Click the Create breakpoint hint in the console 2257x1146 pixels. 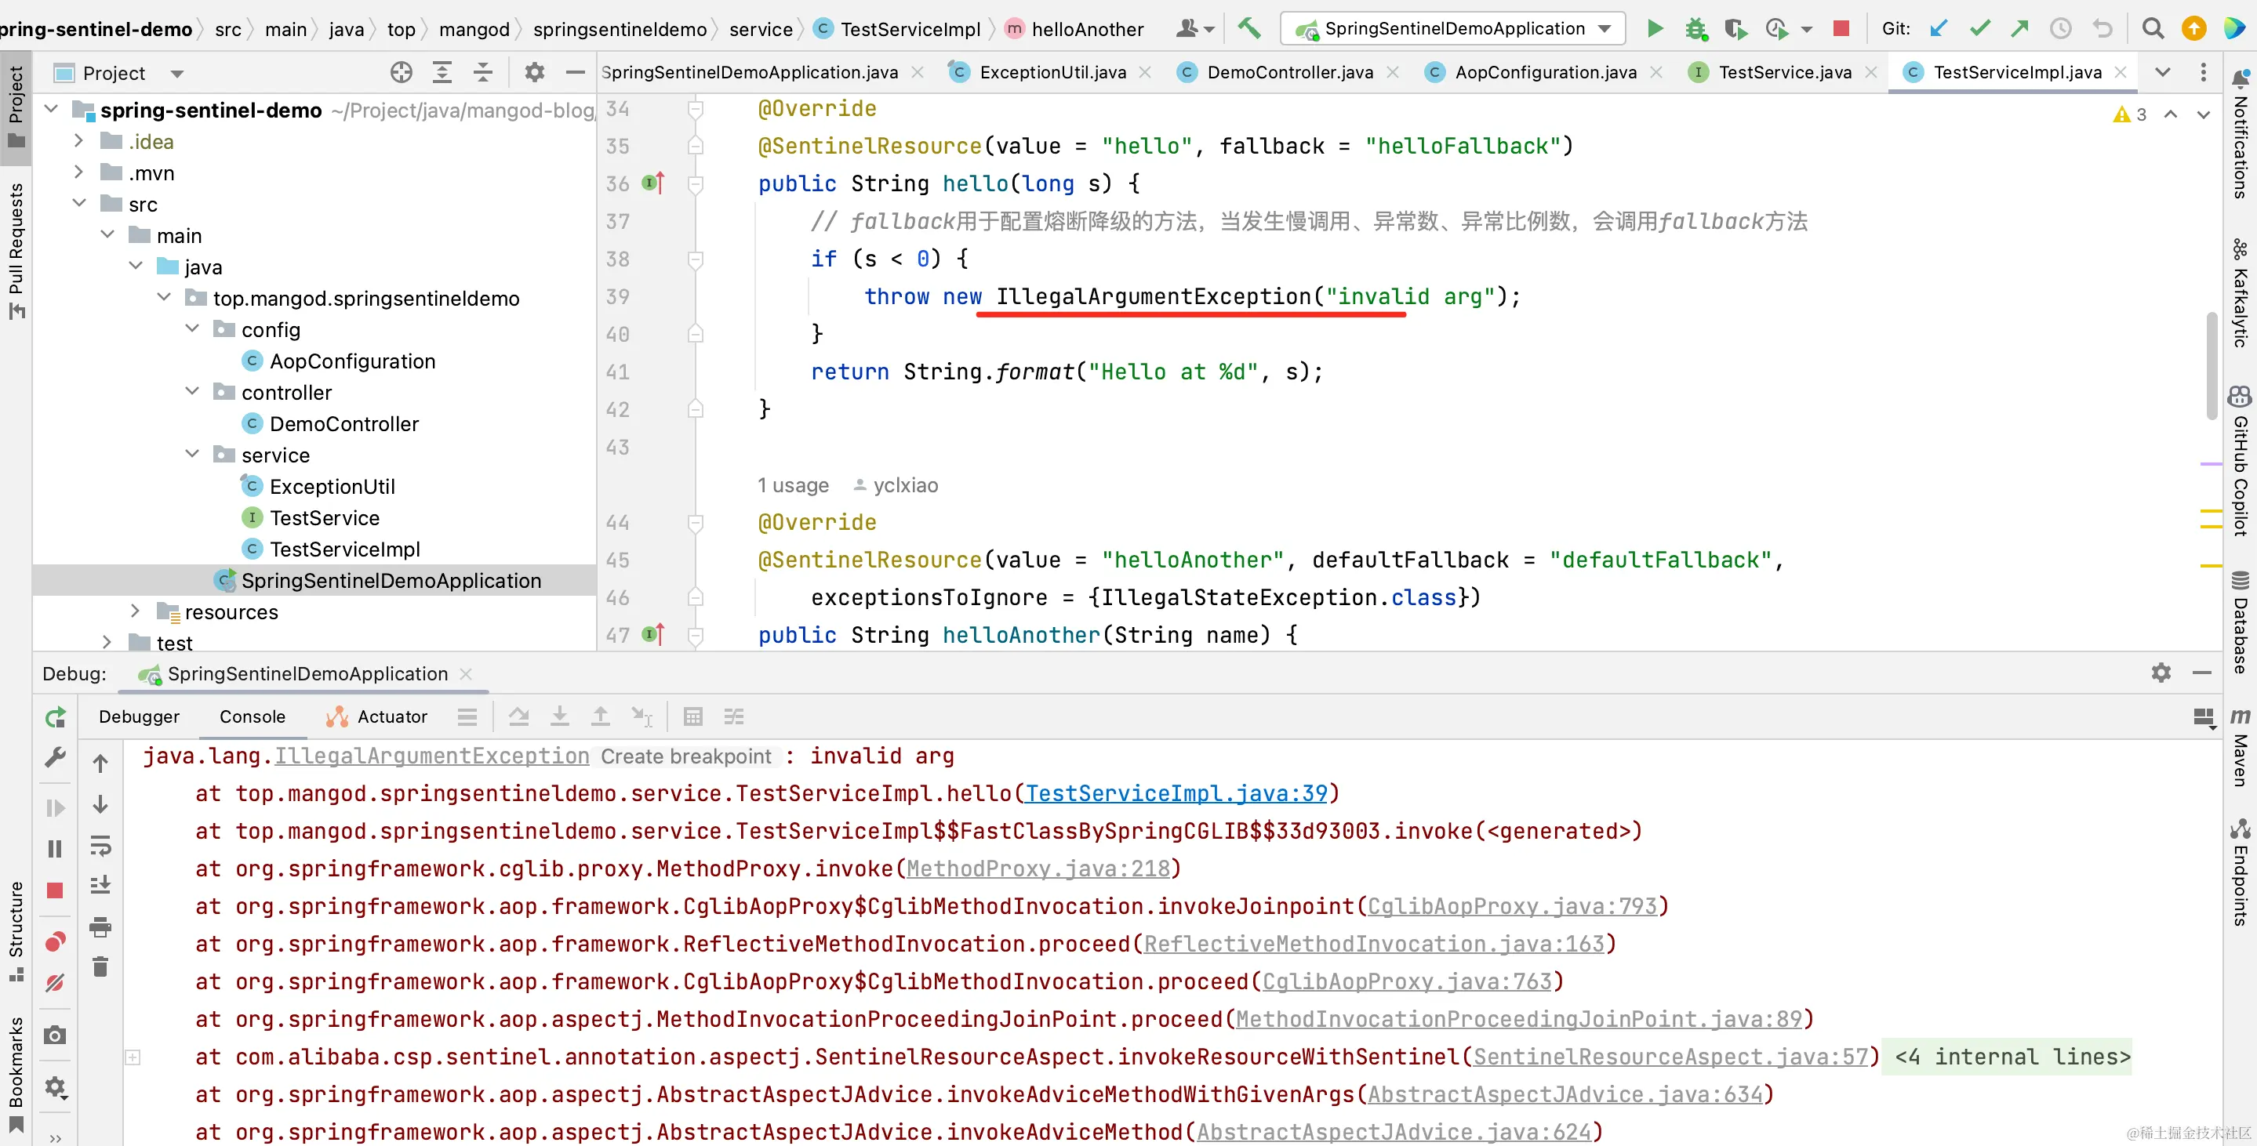pos(685,756)
